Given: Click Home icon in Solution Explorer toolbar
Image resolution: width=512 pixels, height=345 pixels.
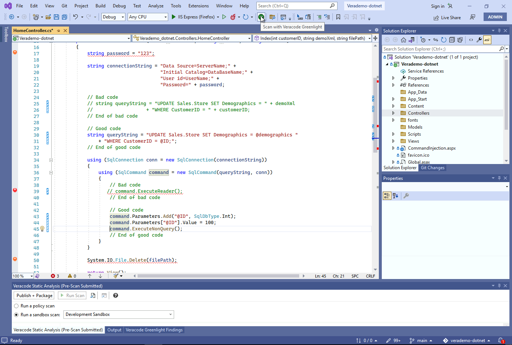Looking at the screenshot, I should (x=403, y=40).
